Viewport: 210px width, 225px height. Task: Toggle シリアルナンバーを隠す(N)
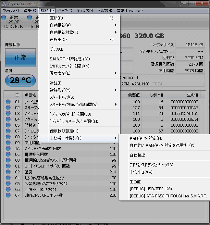(80, 66)
